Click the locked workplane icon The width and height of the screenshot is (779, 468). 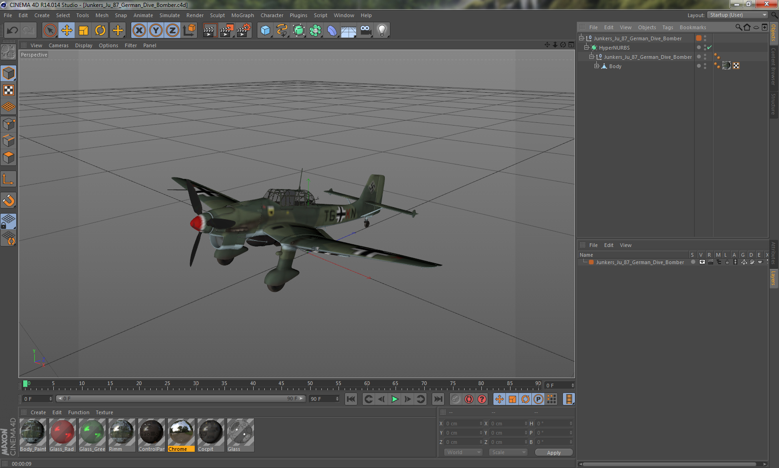click(x=9, y=221)
